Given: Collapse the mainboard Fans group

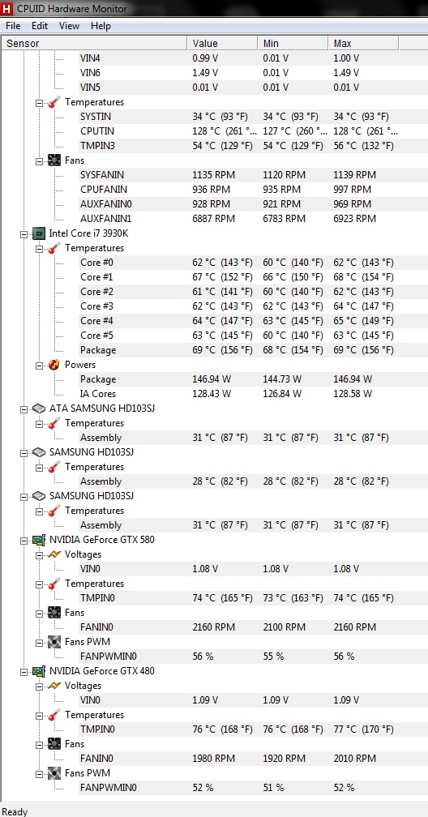Looking at the screenshot, I should point(39,161).
